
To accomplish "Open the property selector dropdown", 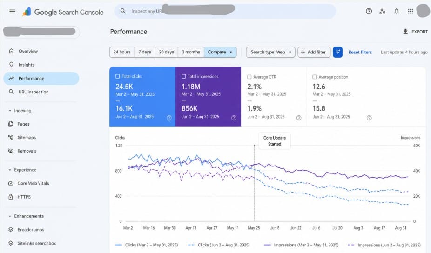I will (41, 32).
